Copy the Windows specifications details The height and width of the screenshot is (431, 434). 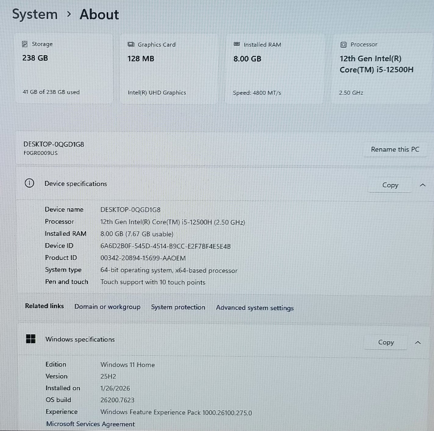pos(386,342)
